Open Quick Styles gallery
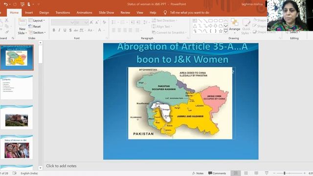The height and width of the screenshot is (176, 313). pyautogui.click(x=246, y=26)
